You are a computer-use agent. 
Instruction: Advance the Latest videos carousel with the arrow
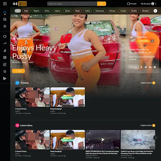pos(156,138)
